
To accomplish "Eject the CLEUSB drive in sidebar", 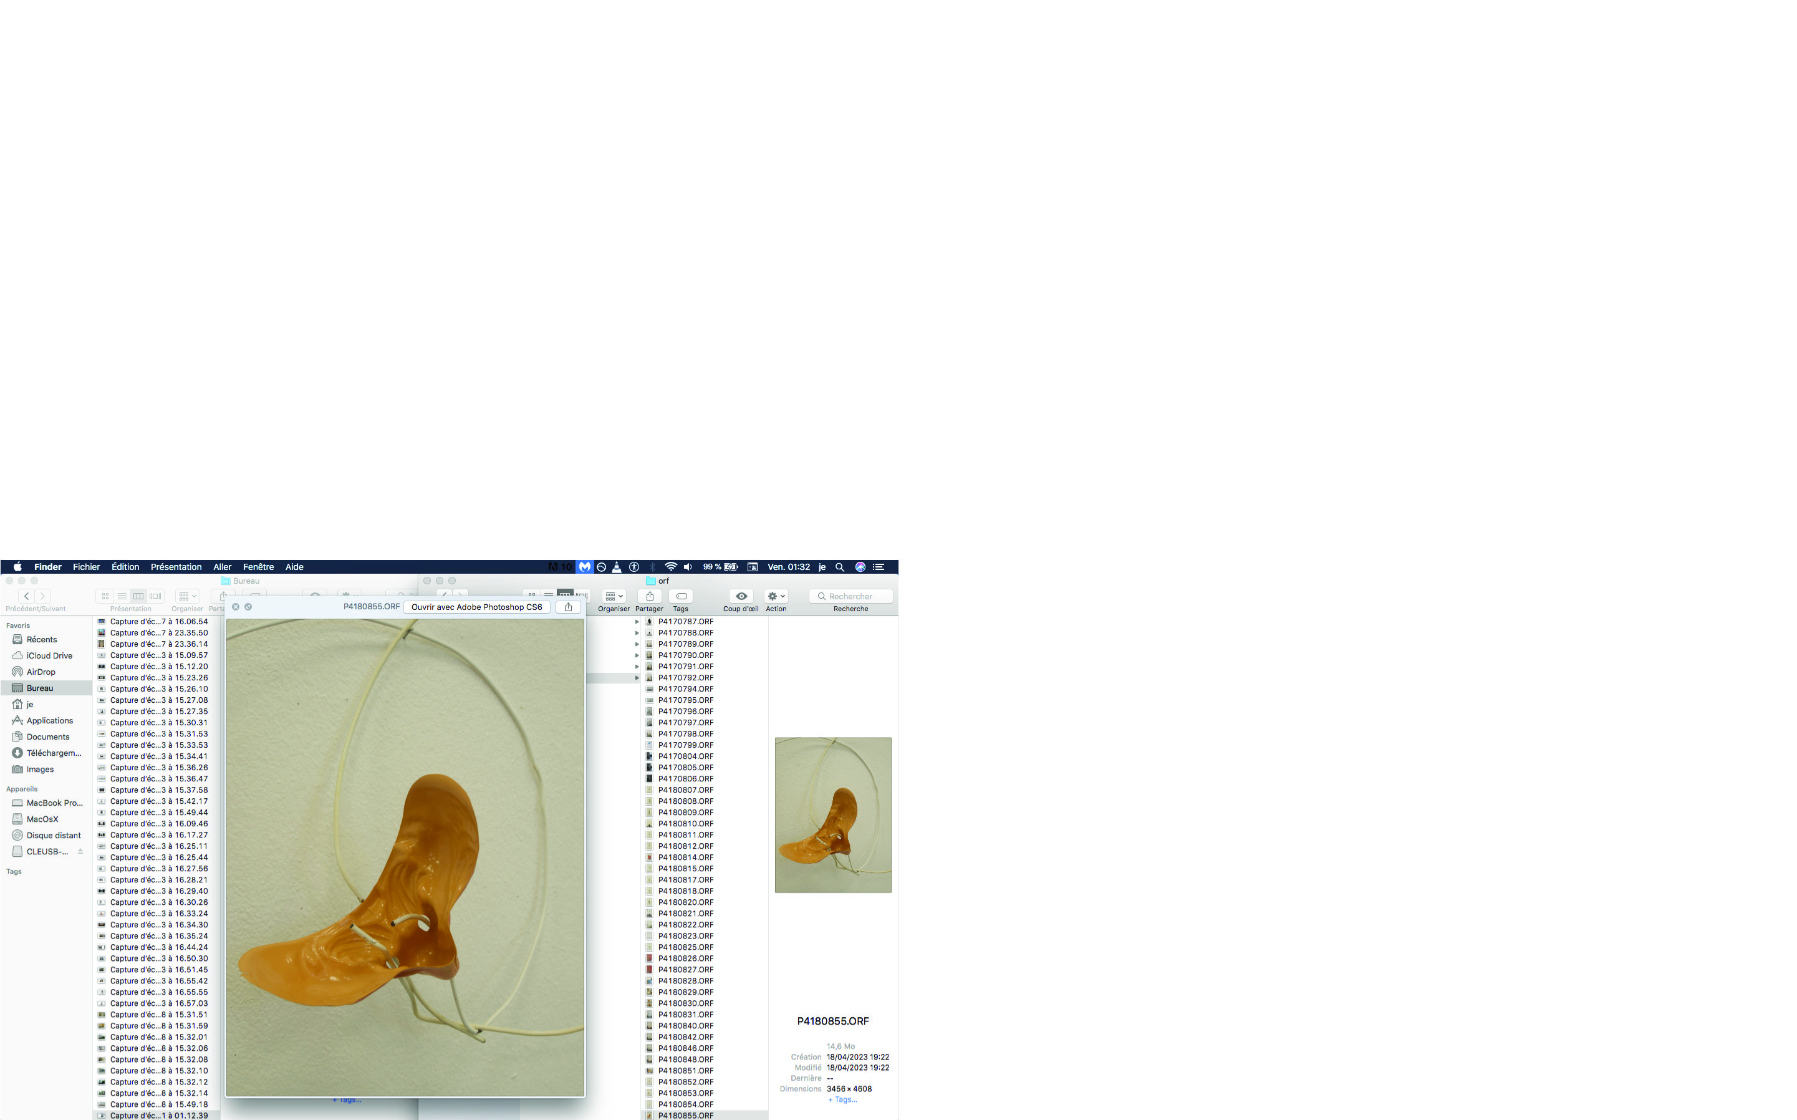I will click(80, 852).
